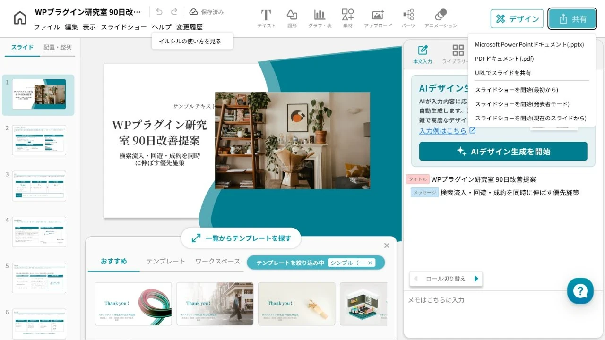The image size is (605, 340).
Task: Click the help chat bubble icon
Action: [x=580, y=290]
